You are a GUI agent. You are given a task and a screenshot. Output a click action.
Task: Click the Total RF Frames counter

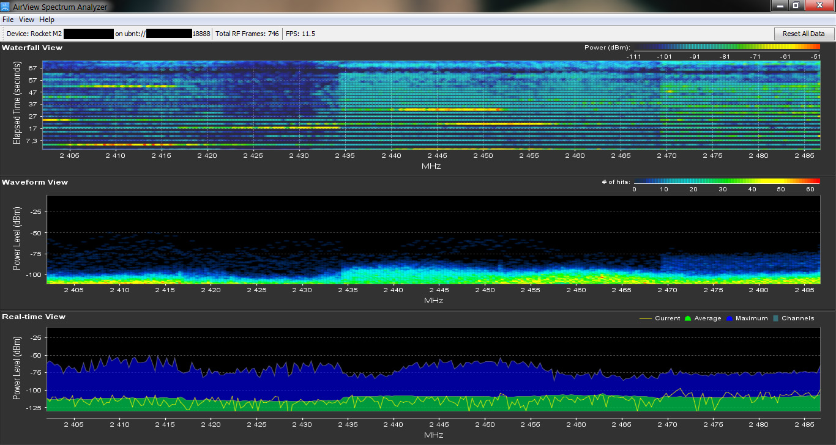pyautogui.click(x=247, y=34)
